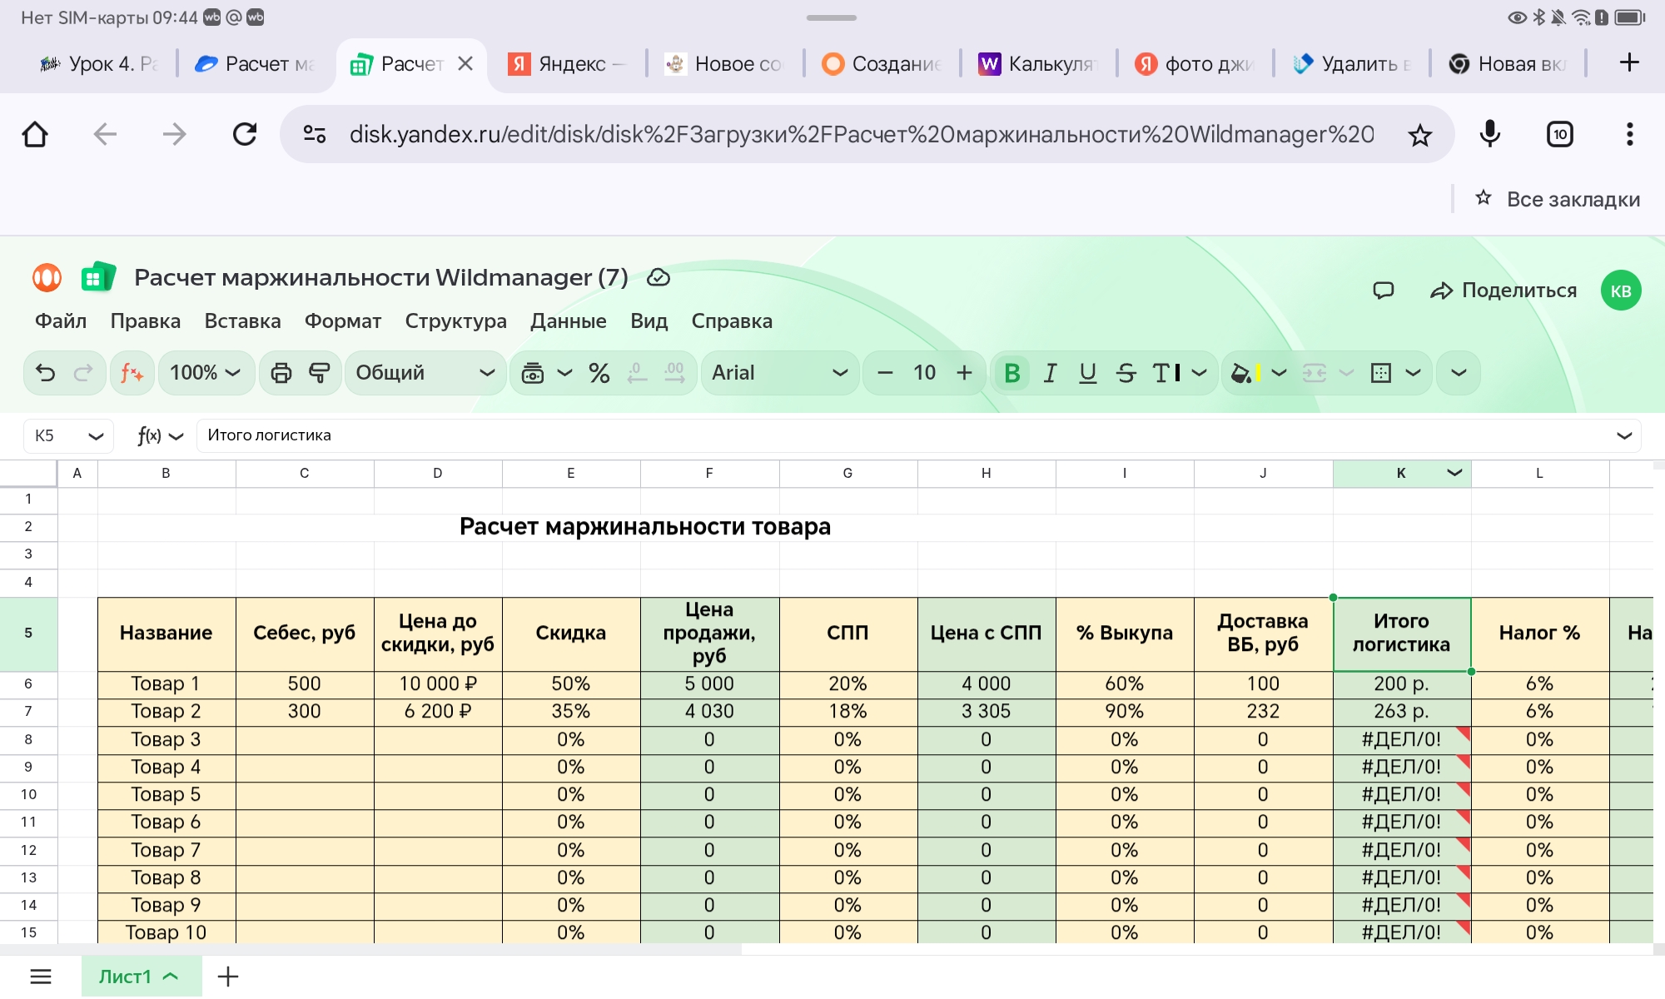
Task: Toggle bold formatting
Action: click(x=1012, y=373)
